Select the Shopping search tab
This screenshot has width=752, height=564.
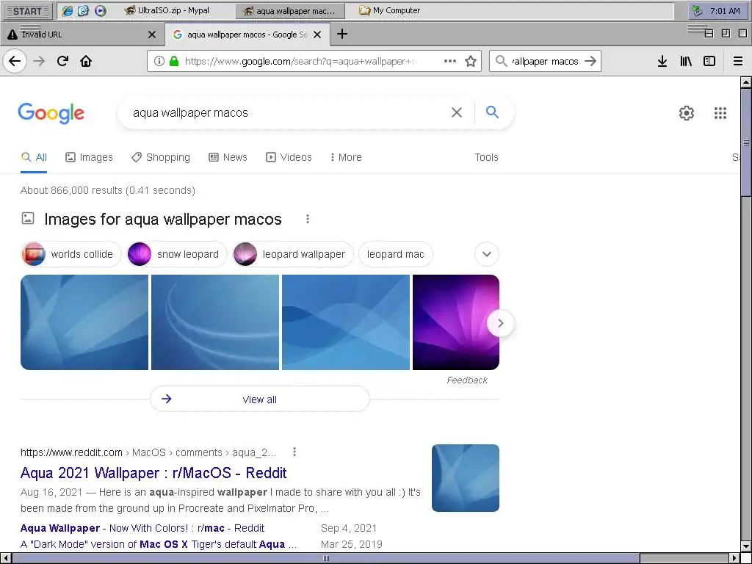[161, 157]
